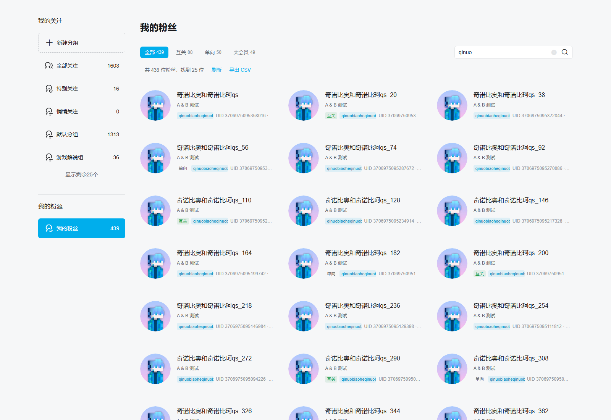Click the plus icon for 新建分组
Image resolution: width=611 pixels, height=420 pixels.
tap(49, 43)
